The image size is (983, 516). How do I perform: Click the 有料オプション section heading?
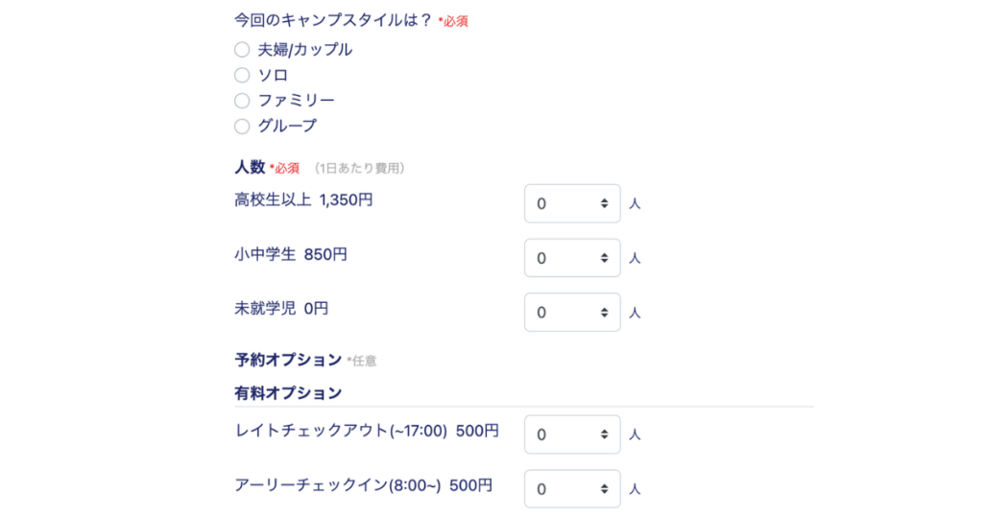point(288,392)
